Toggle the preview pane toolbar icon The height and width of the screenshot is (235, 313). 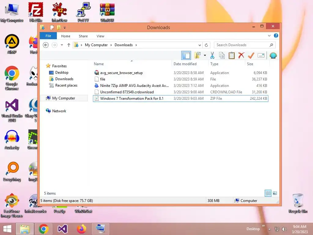186,55
